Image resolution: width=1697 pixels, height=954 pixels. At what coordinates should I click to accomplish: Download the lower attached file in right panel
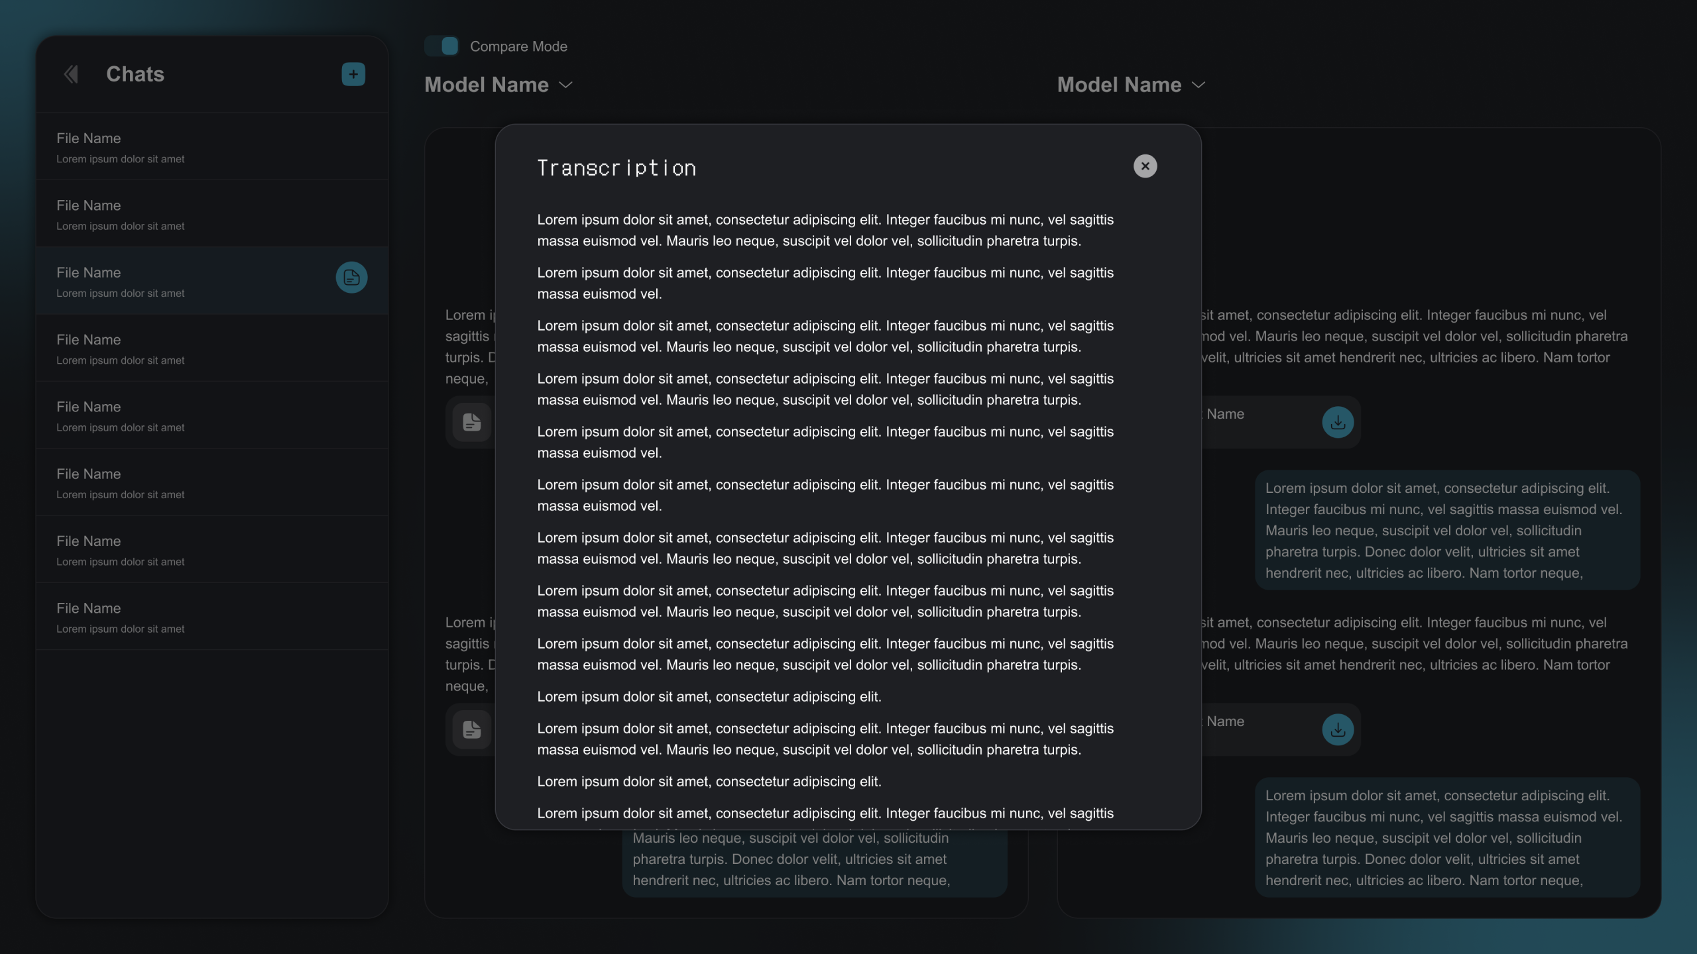[1338, 729]
